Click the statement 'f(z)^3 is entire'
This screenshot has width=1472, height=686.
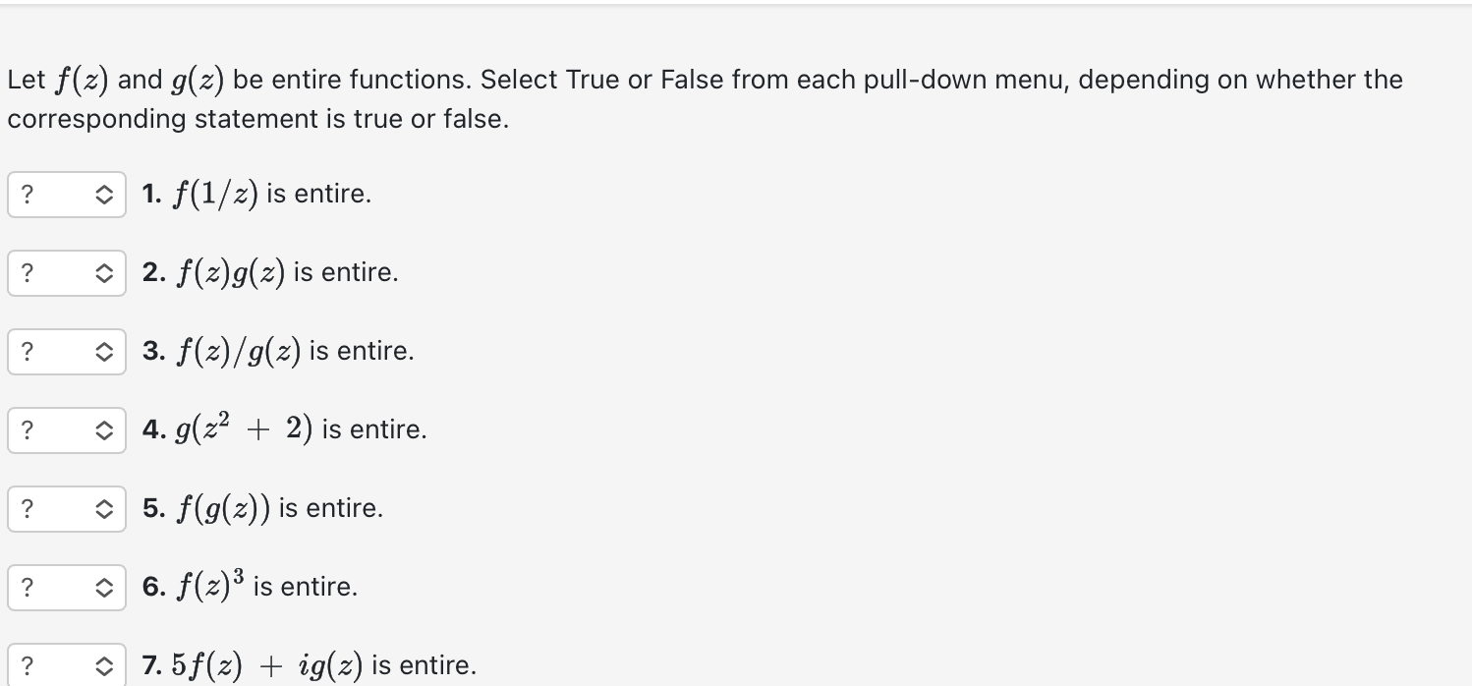click(x=250, y=587)
